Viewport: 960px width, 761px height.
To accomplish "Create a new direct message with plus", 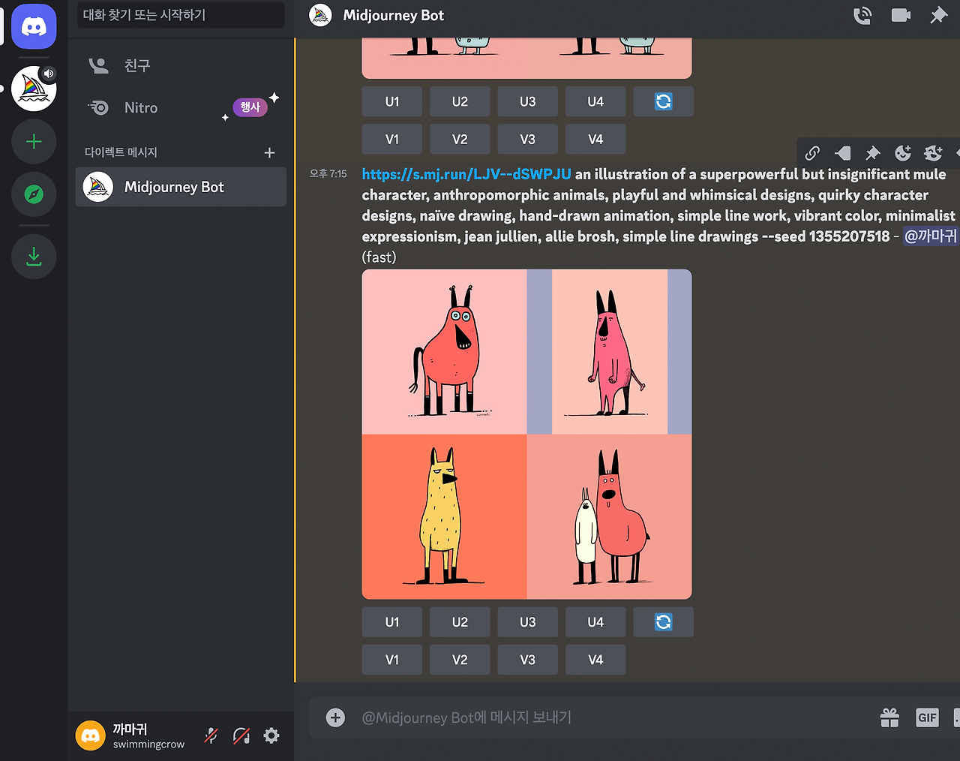I will (x=270, y=152).
